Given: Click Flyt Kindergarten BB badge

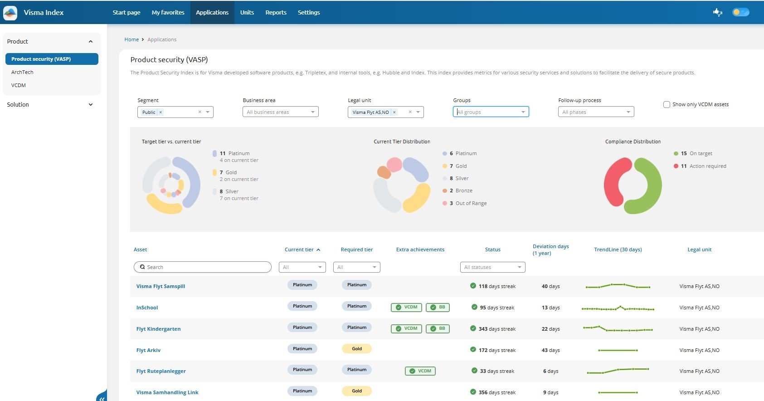Looking at the screenshot, I should point(438,328).
